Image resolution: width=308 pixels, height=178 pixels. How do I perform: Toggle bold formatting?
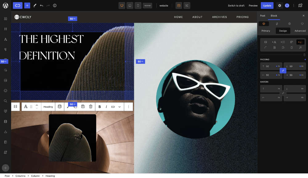pyautogui.click(x=99, y=107)
